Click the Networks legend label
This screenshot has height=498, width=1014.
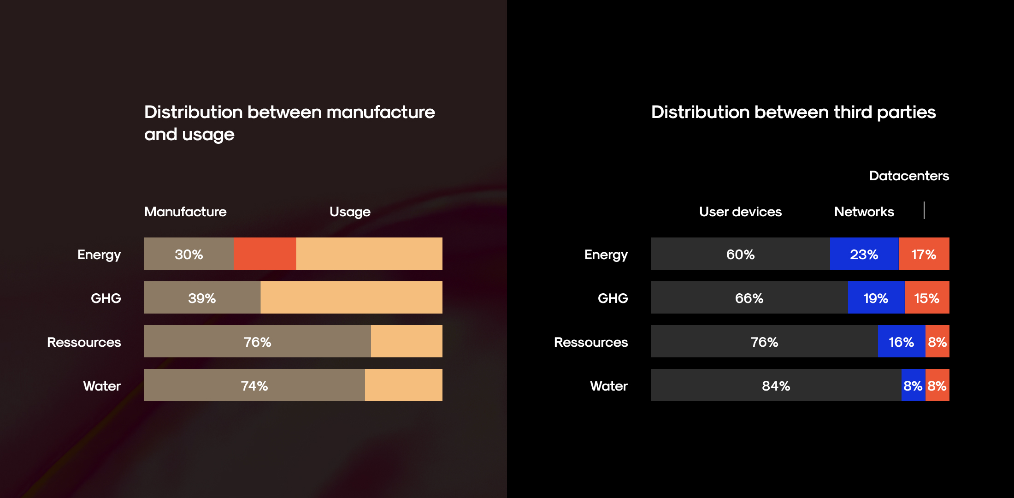click(864, 212)
